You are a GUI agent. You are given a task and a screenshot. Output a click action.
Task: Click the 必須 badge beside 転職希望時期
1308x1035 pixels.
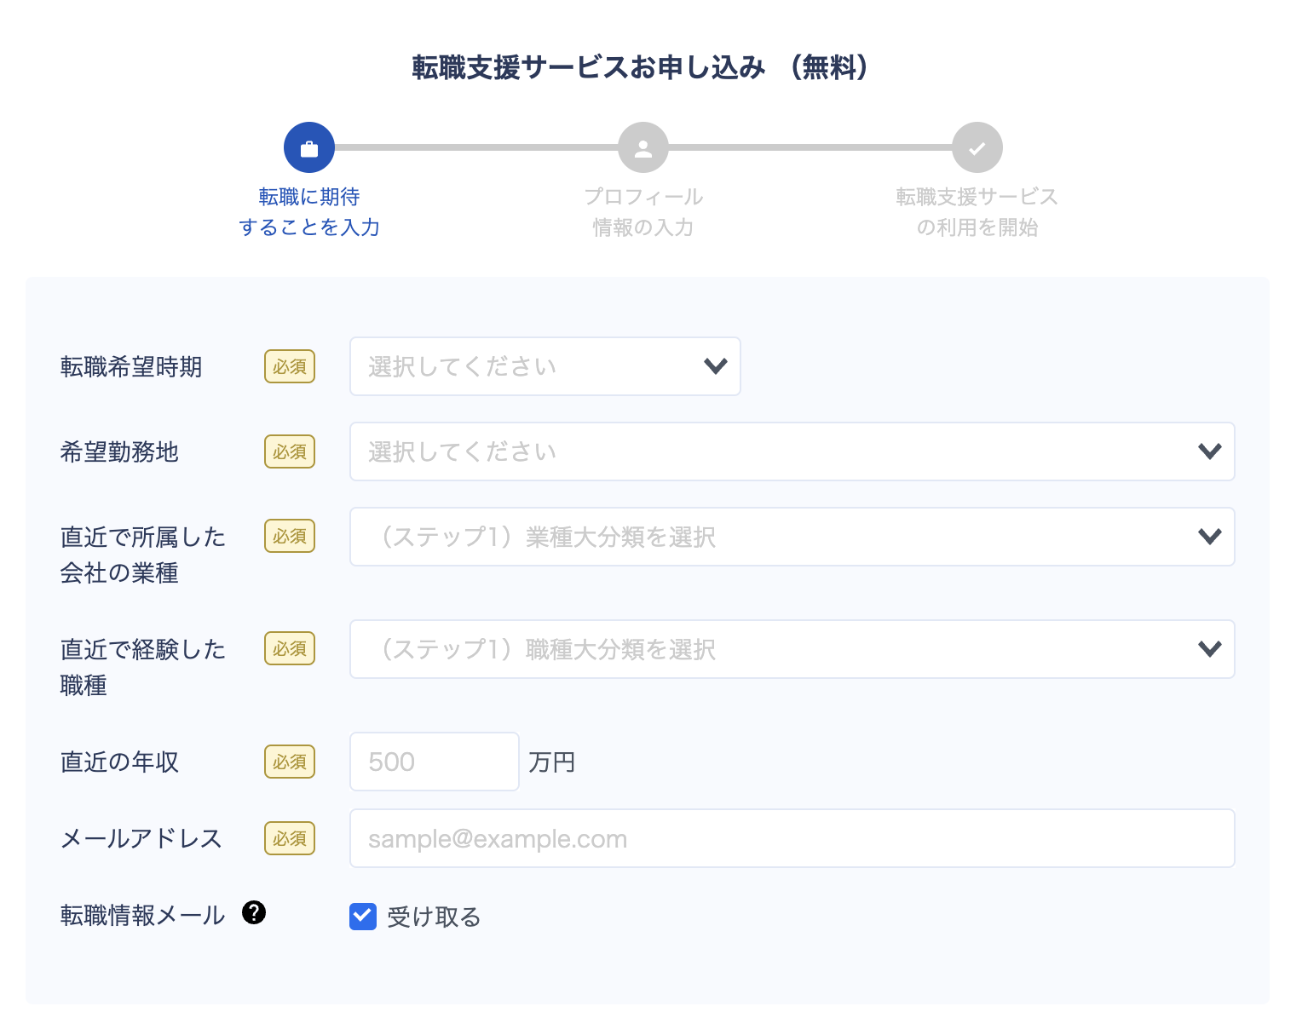(290, 366)
